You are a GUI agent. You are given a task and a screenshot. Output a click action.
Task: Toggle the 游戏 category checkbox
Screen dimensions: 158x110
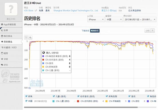point(129,96)
